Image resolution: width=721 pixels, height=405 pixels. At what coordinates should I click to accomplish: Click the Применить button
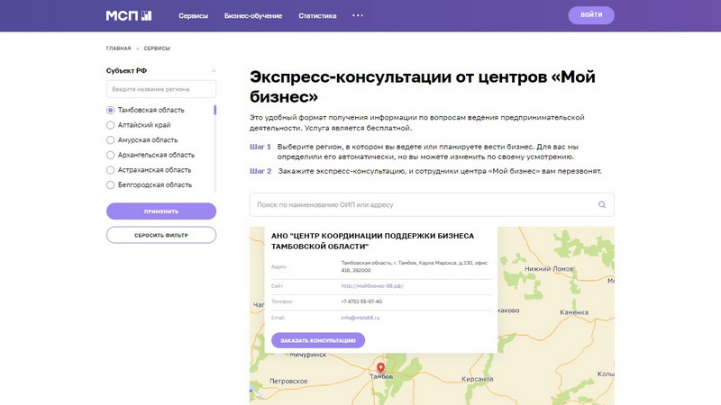[161, 211]
